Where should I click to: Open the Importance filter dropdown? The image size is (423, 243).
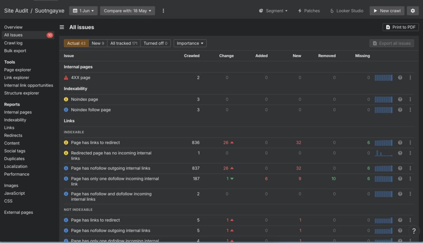pos(190,43)
